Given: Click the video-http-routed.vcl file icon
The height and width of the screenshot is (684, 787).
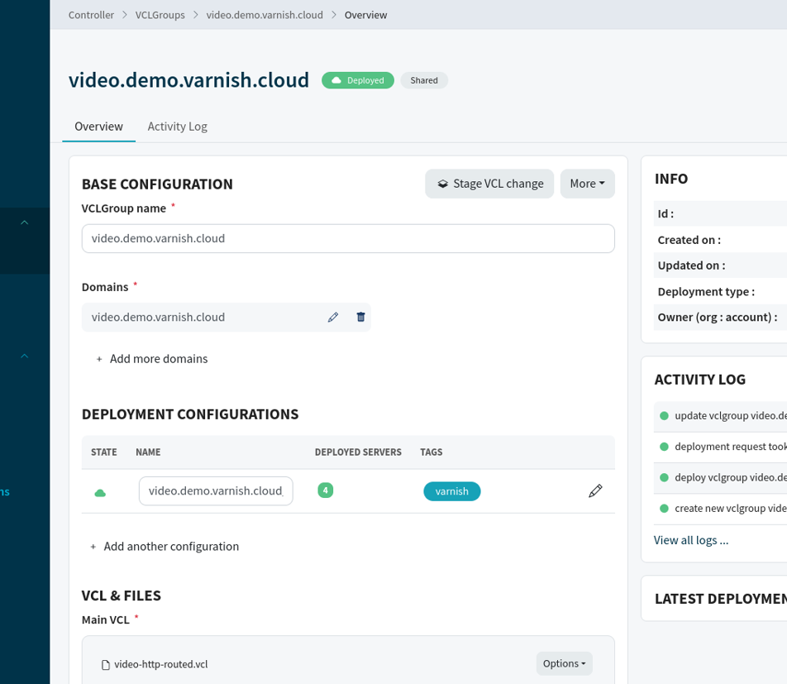Looking at the screenshot, I should coord(105,664).
